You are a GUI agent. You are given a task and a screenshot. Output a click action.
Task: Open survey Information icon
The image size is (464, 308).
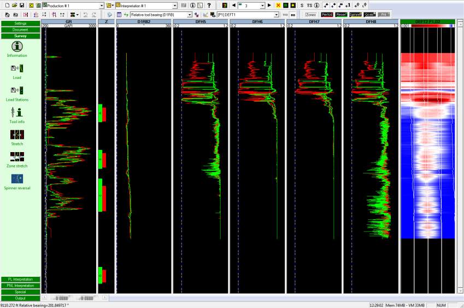click(x=17, y=46)
